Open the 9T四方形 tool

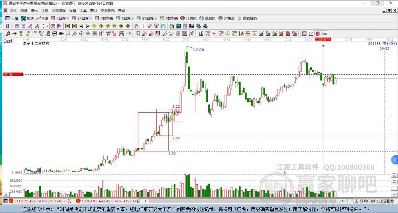point(147,18)
